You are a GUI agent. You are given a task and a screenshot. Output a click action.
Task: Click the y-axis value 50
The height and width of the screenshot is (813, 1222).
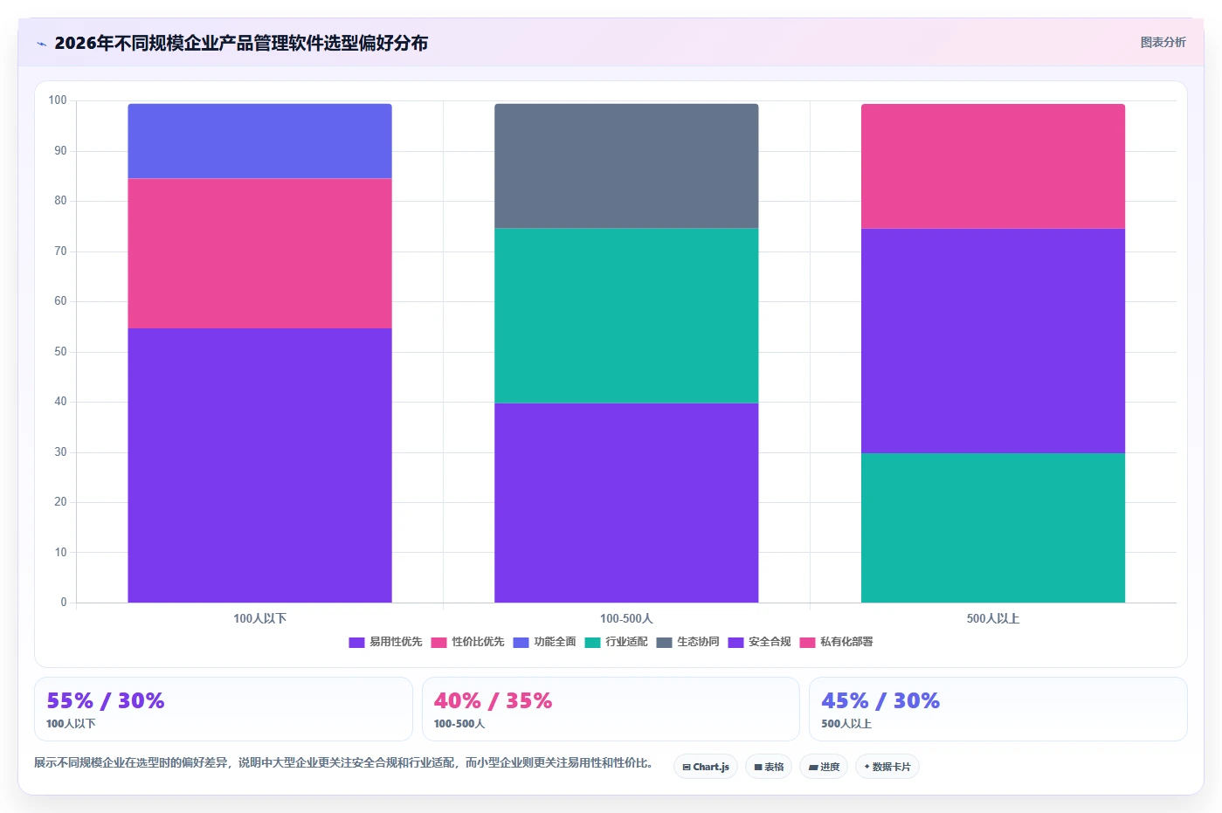point(60,352)
